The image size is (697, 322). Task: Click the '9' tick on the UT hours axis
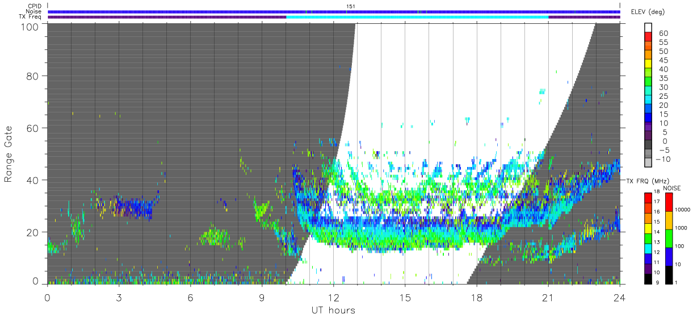262,297
